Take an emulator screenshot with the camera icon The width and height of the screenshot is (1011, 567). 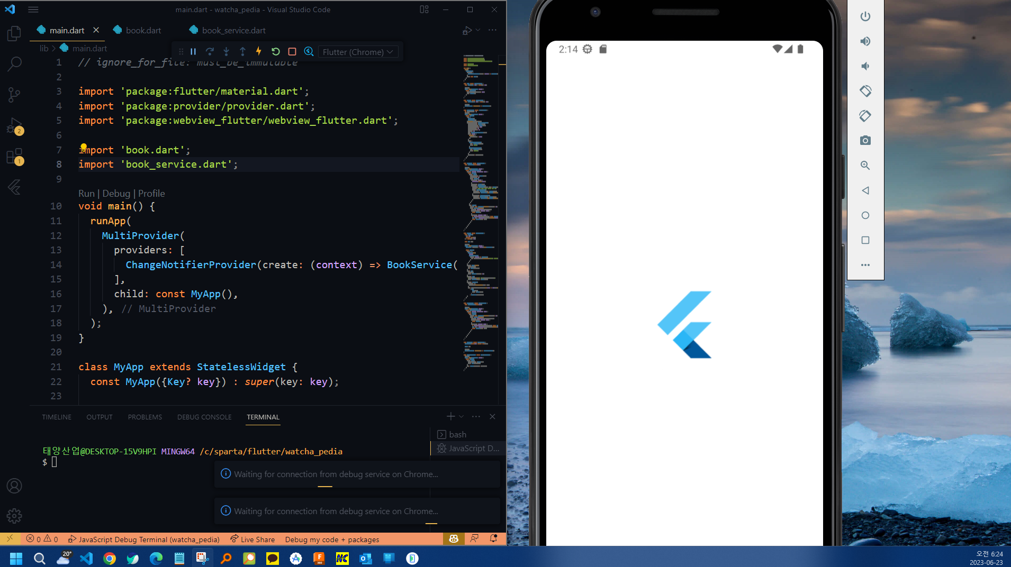point(865,141)
